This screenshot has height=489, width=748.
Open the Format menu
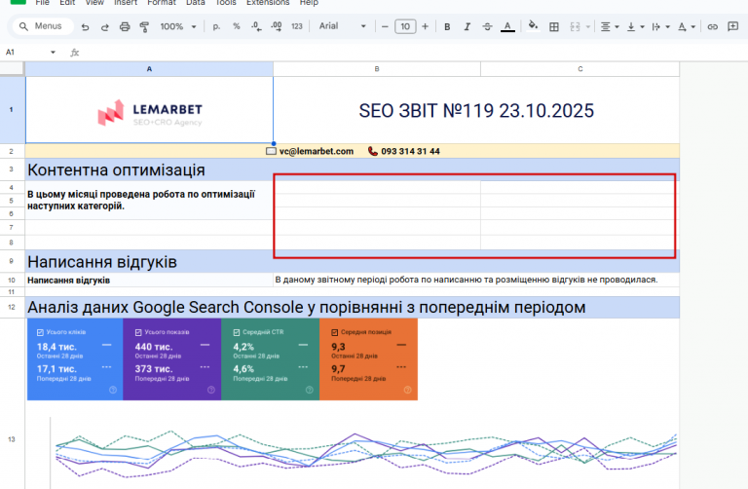point(162,3)
